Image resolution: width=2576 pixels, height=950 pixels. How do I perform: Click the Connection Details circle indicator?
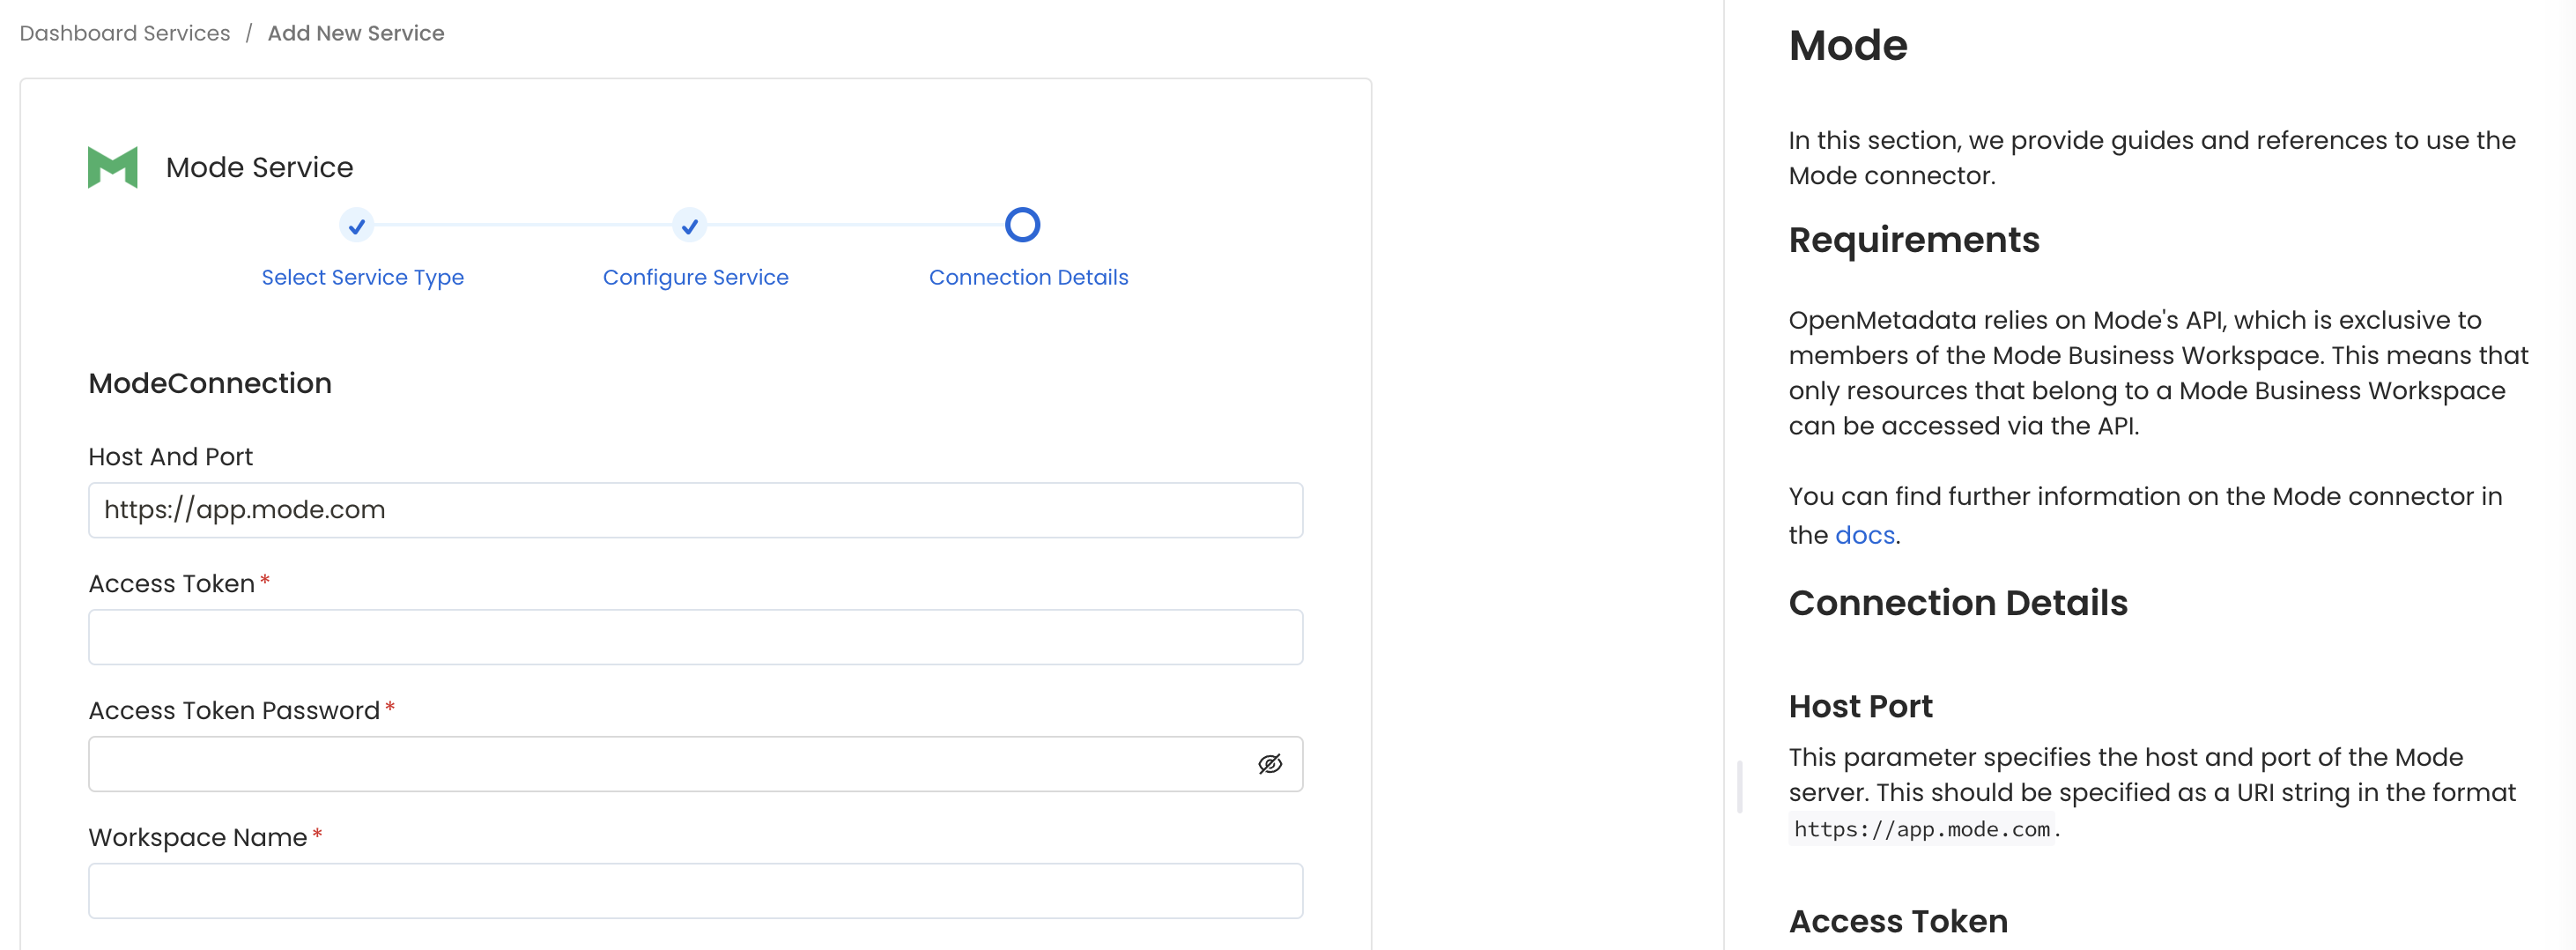[1022, 226]
